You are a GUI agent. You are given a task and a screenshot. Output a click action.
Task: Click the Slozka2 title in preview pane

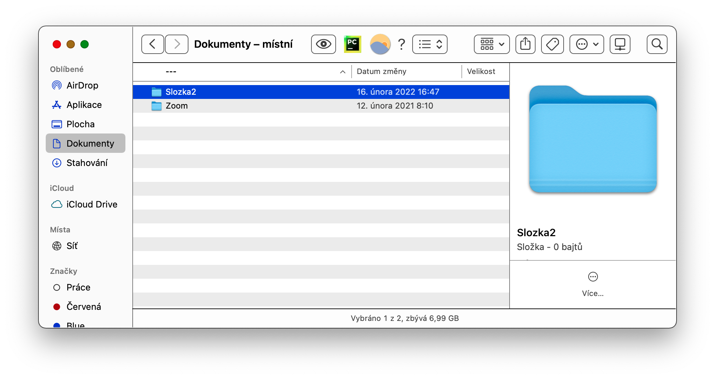(536, 233)
